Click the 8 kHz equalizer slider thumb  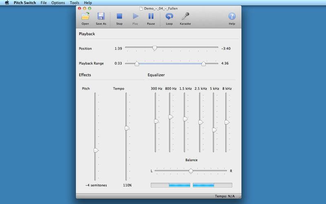[x=227, y=122]
